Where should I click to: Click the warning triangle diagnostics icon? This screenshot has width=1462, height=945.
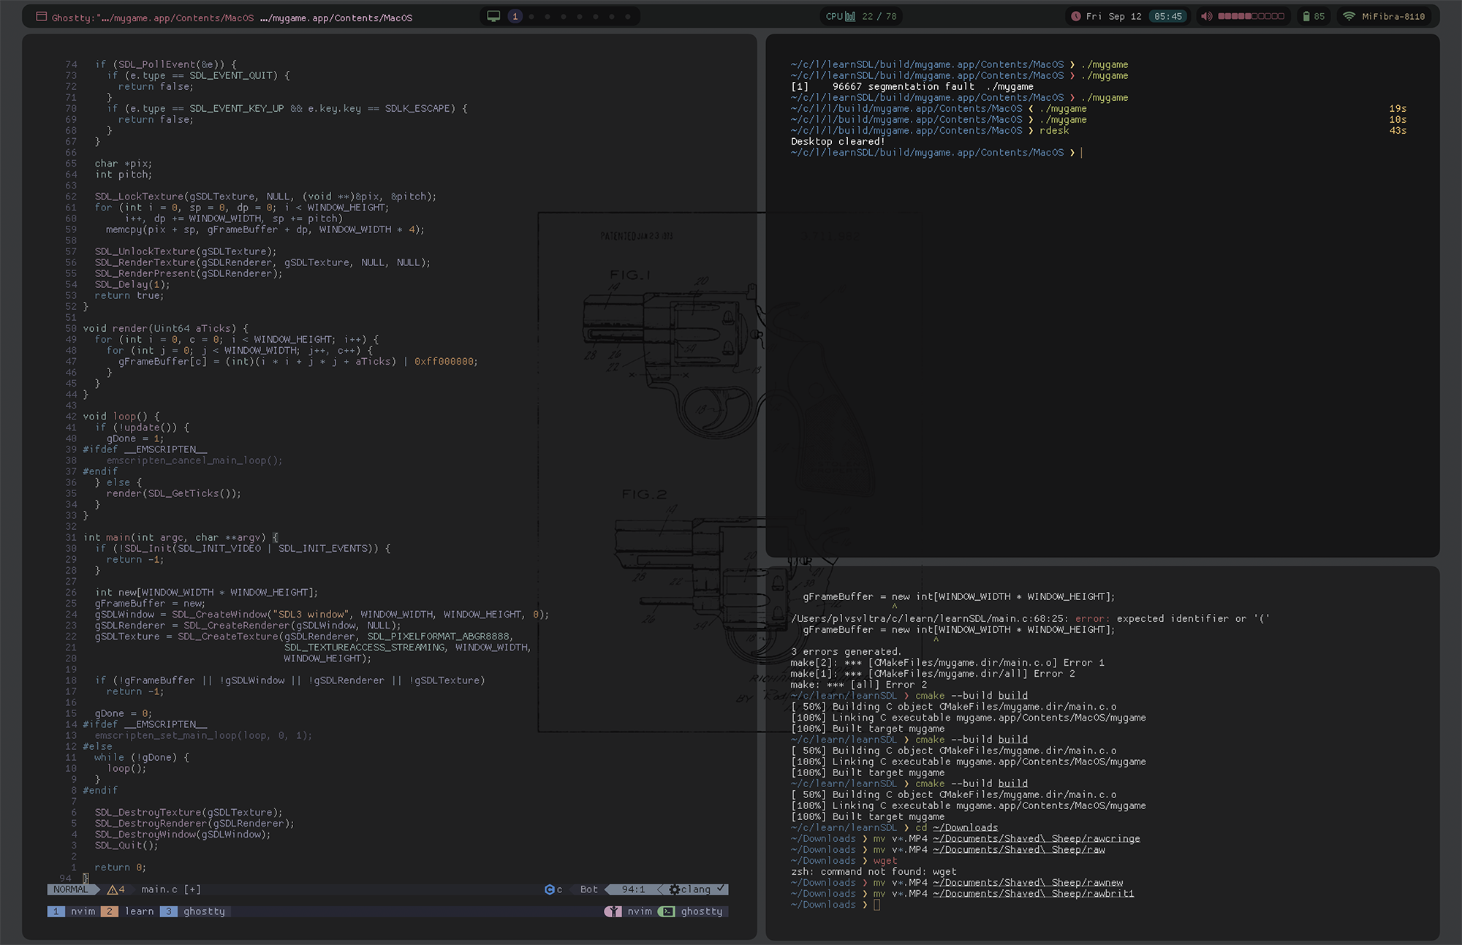tap(112, 889)
